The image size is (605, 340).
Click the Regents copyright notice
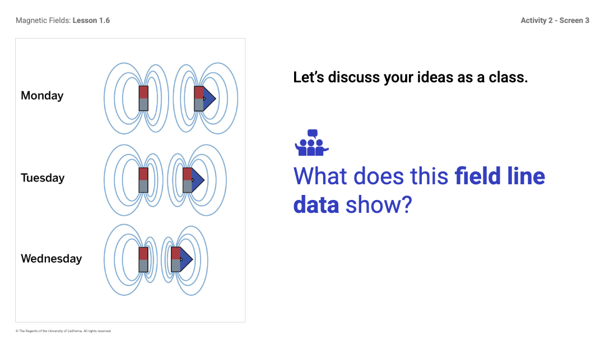63,331
